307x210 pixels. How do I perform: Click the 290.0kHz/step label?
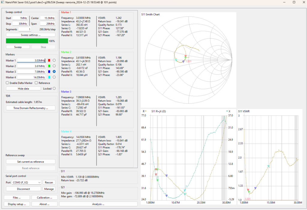[47, 29]
